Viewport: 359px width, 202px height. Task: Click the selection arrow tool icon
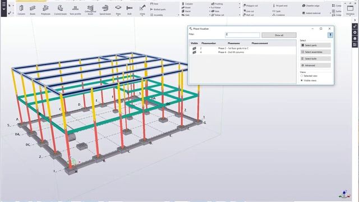pos(10,6)
